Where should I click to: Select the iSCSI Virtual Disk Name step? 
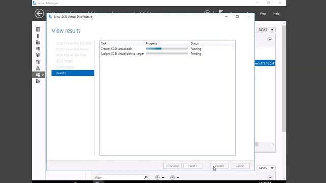point(72,49)
